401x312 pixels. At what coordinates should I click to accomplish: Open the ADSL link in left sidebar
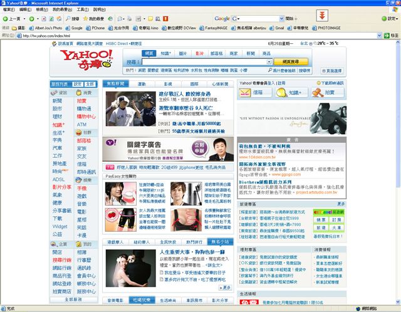(x=58, y=179)
